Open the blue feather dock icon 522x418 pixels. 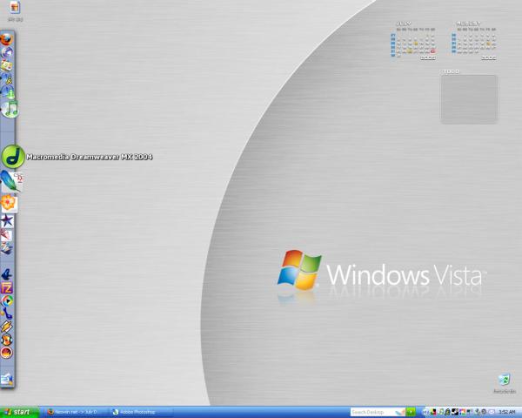[x=10, y=182]
